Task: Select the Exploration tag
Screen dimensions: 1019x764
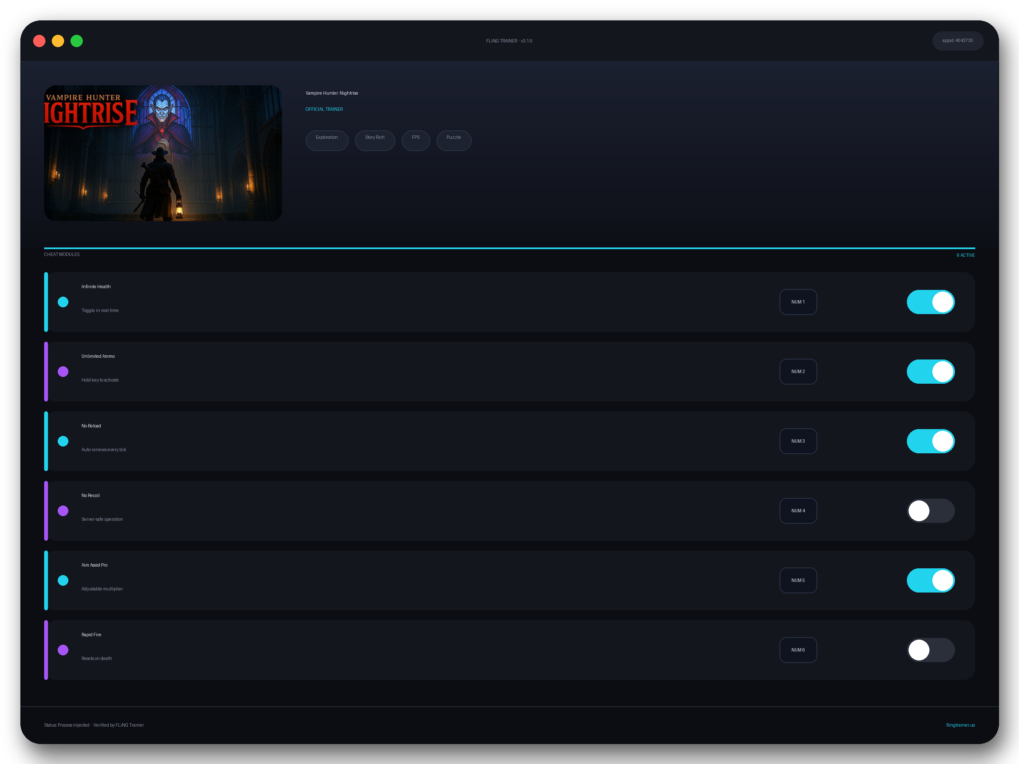Action: [327, 140]
